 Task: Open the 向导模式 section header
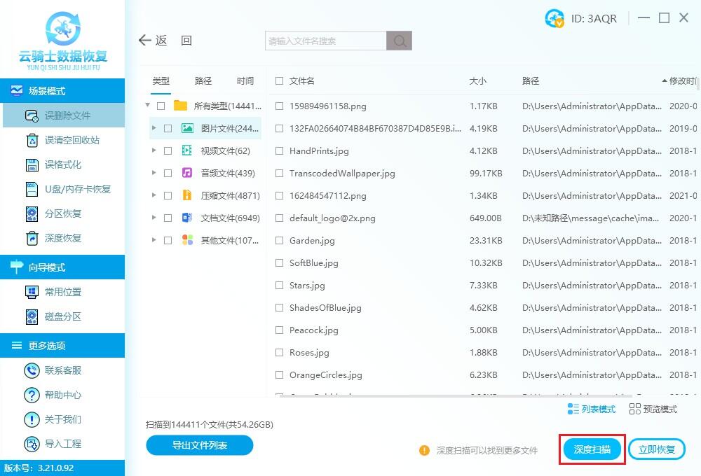(x=62, y=267)
